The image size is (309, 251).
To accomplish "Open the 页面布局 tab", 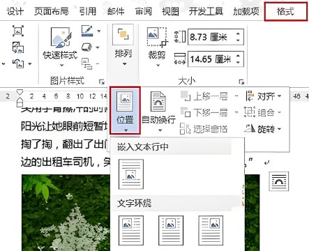I will pos(52,11).
